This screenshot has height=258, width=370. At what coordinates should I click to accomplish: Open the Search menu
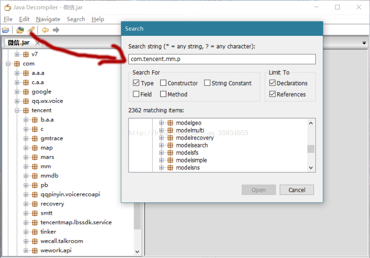[x=76, y=19]
